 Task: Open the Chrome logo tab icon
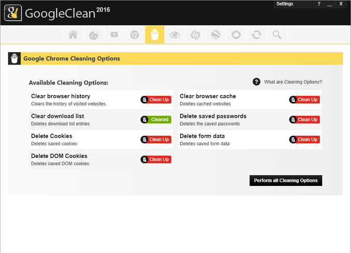pos(135,35)
